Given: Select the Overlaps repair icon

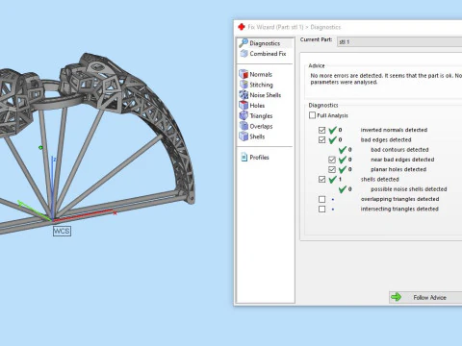Looking at the screenshot, I should [244, 126].
